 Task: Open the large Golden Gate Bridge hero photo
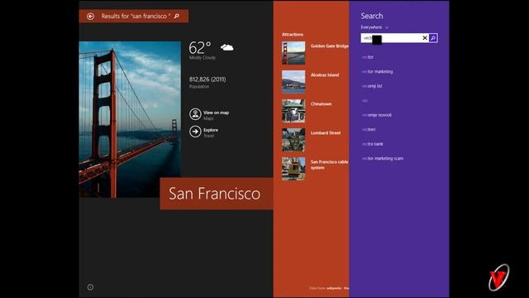click(x=130, y=119)
